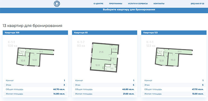
Task: Select the floor plan of apartment 93
Action: click(x=105, y=57)
